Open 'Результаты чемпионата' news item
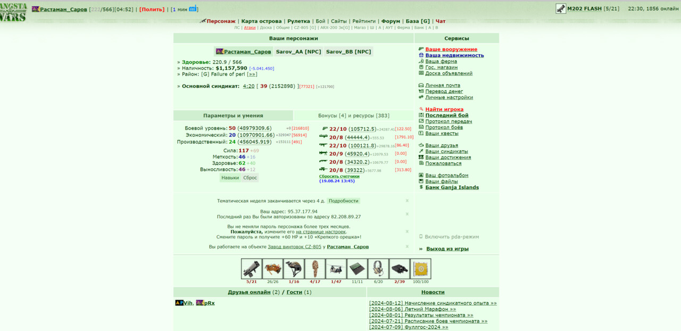The height and width of the screenshot is (331, 681). pos(421,315)
